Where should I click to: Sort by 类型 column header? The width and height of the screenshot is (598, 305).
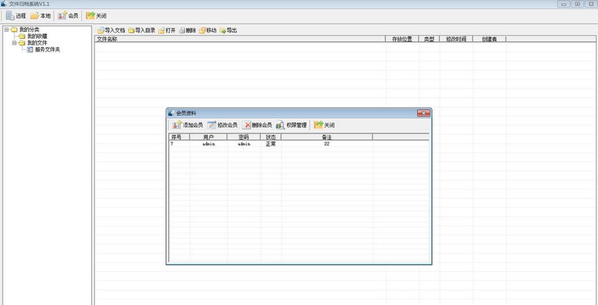429,39
